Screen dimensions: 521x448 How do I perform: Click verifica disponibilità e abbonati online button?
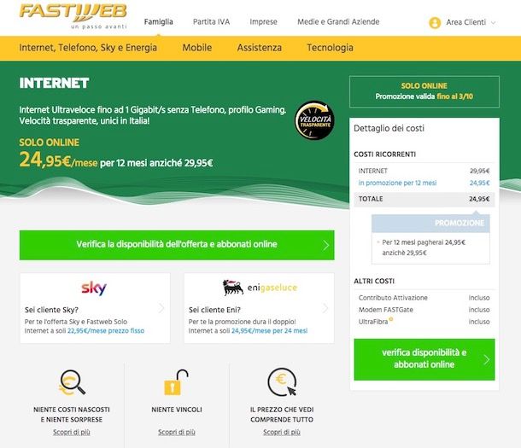click(424, 359)
